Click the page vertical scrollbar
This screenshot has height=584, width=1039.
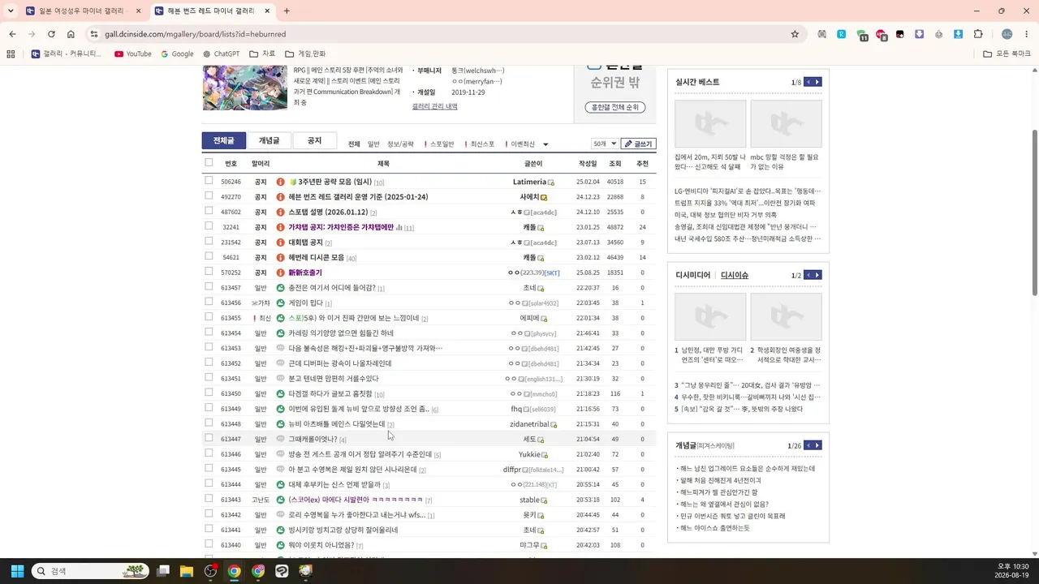(x=1034, y=211)
